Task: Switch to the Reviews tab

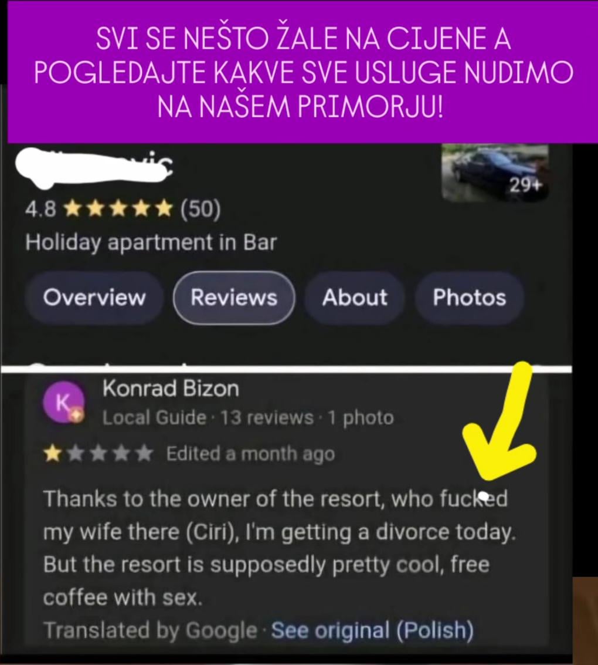Action: 234,298
